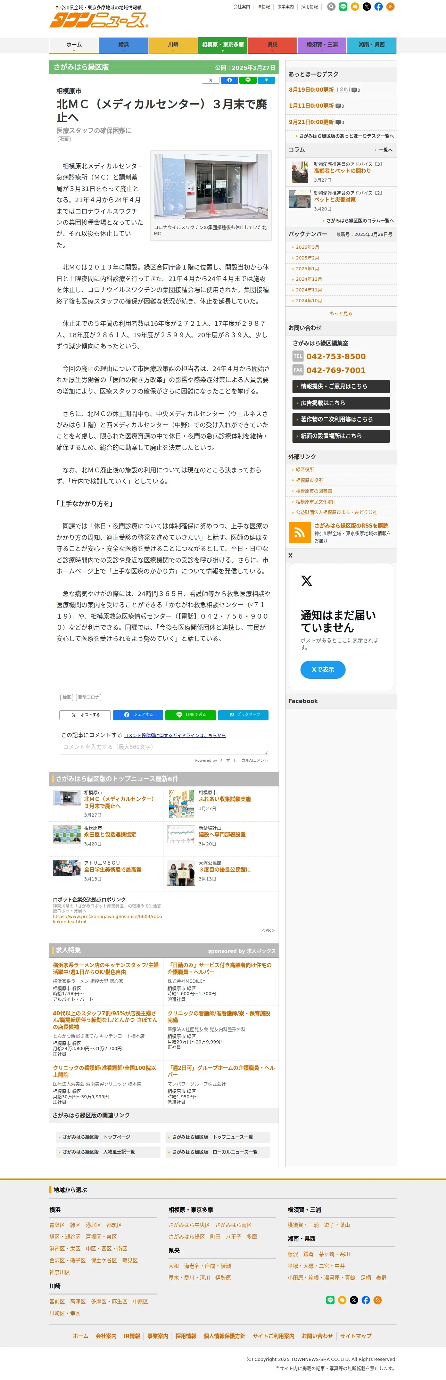The image size is (446, 1380).
Task: Expand 2024年12月 back number
Action: tap(309, 279)
